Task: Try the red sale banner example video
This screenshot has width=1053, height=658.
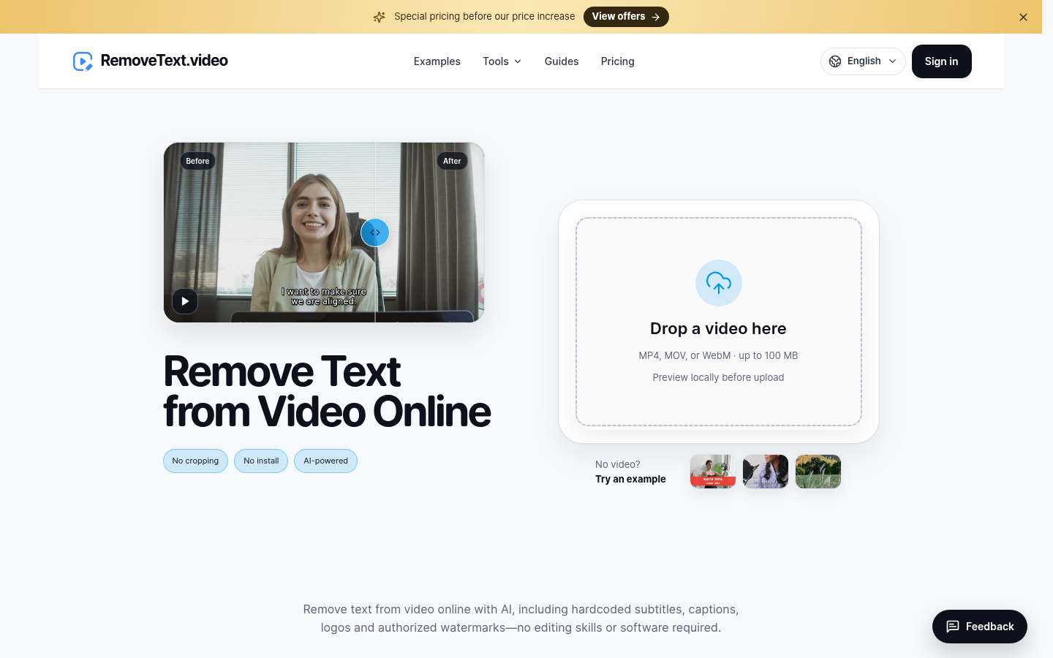Action: click(x=713, y=472)
